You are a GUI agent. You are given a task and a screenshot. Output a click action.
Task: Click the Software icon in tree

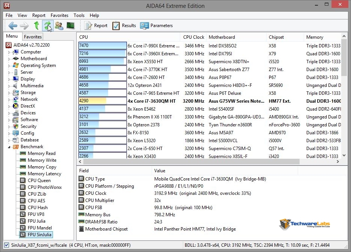(16, 120)
